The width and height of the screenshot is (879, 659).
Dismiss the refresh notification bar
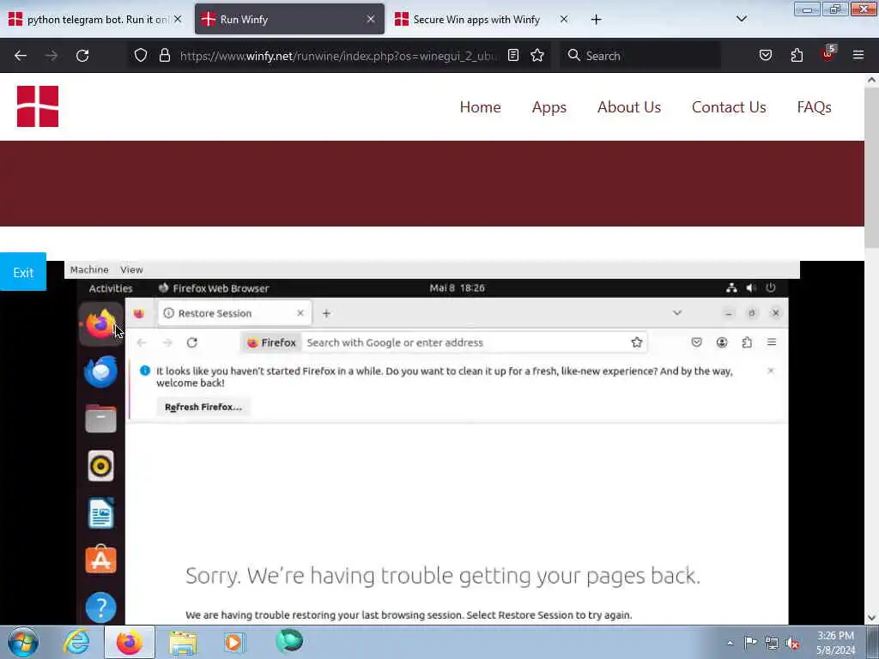[x=770, y=371]
